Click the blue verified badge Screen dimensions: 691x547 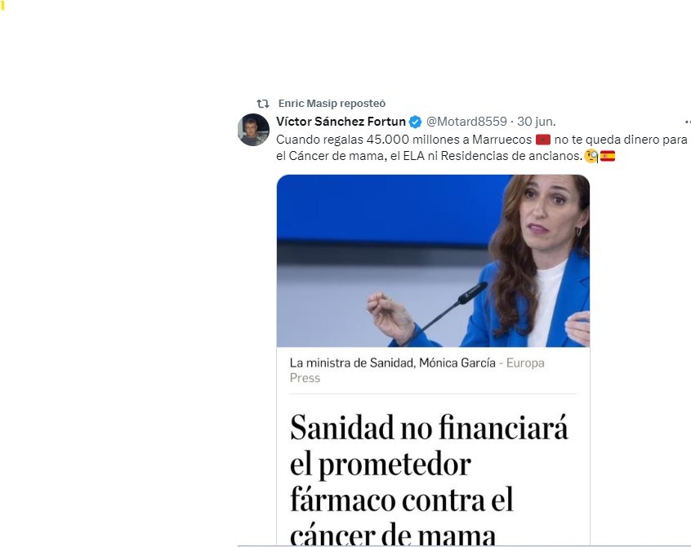tap(415, 122)
